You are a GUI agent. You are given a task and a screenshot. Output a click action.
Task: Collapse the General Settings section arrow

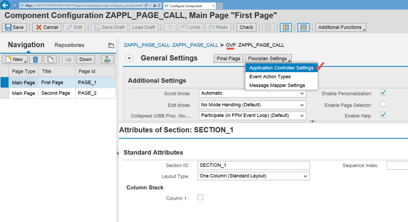click(129, 58)
